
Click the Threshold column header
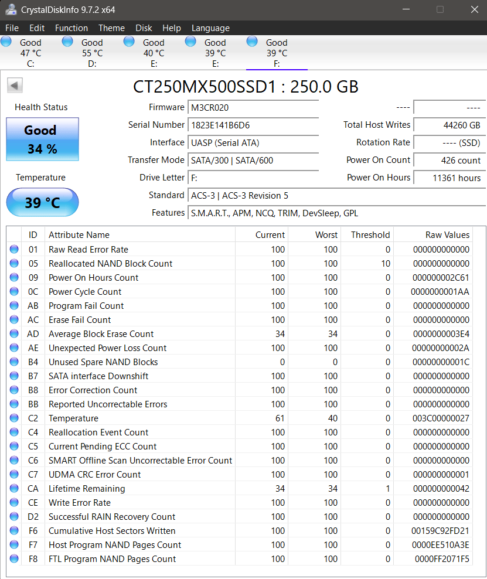point(367,235)
